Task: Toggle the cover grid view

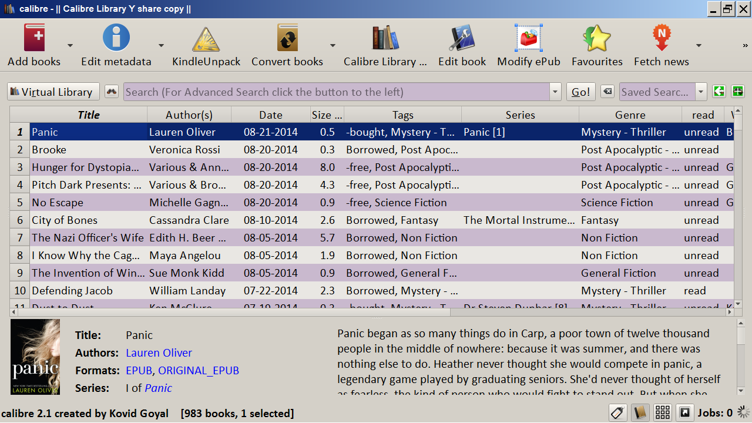Action: [663, 413]
